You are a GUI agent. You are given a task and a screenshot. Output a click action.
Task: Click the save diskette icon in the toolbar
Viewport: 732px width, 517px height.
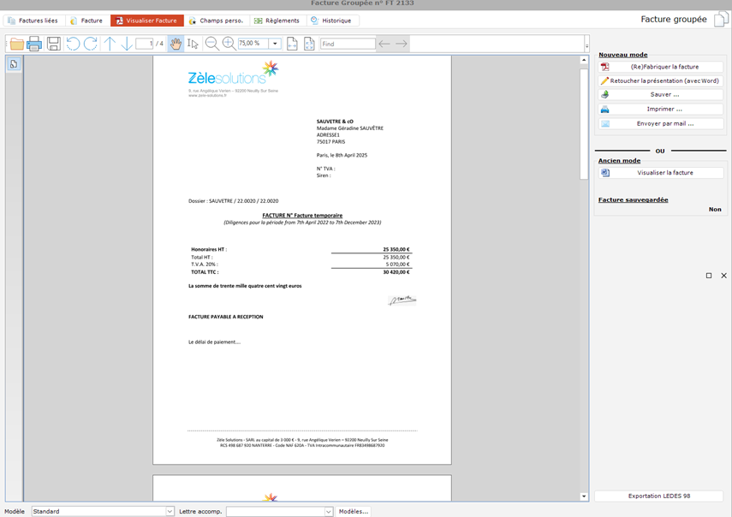pyautogui.click(x=53, y=44)
